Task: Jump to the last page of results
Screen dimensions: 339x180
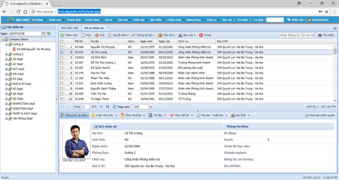Action: coord(107,106)
